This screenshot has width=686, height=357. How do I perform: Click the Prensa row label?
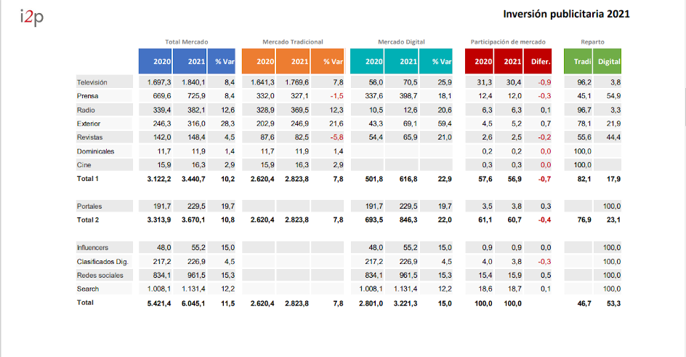(x=88, y=96)
